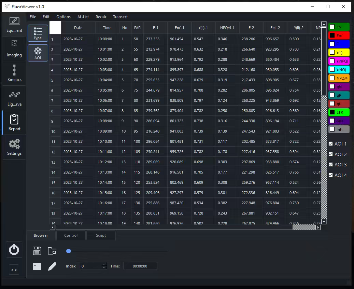Click the Type list icon button
354x289 pixels.
[x=38, y=33]
